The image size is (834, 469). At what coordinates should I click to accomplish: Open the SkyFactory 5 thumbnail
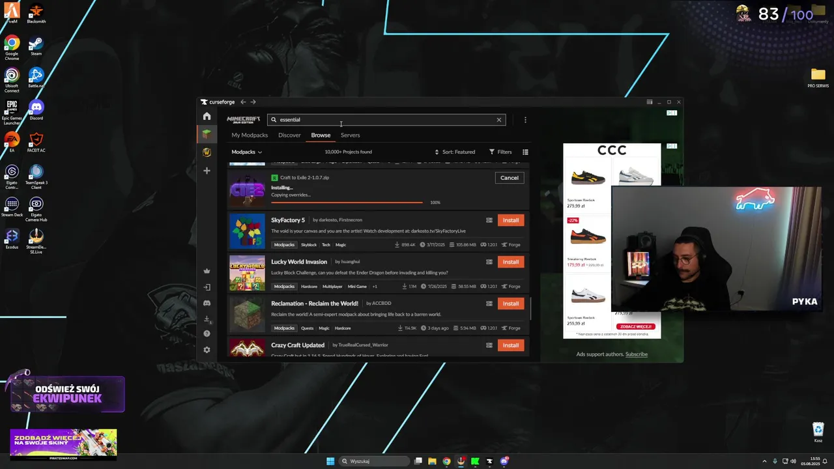pyautogui.click(x=247, y=231)
